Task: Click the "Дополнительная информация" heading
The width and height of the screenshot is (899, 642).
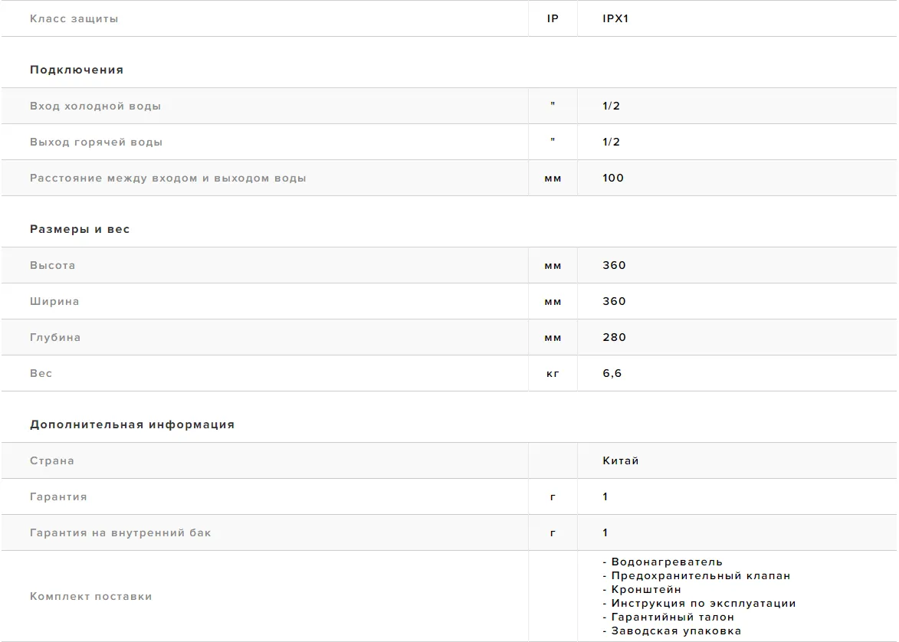Action: (x=132, y=424)
